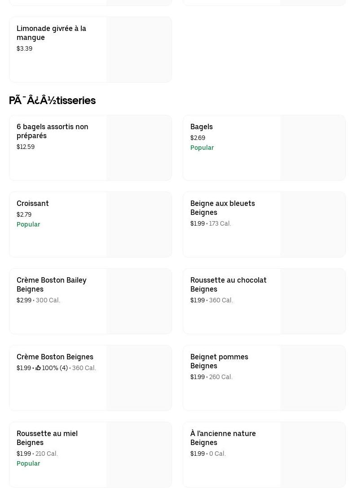Select the Beigne aux bleuets Beignes title
The image size is (361, 493).
coord(222,208)
